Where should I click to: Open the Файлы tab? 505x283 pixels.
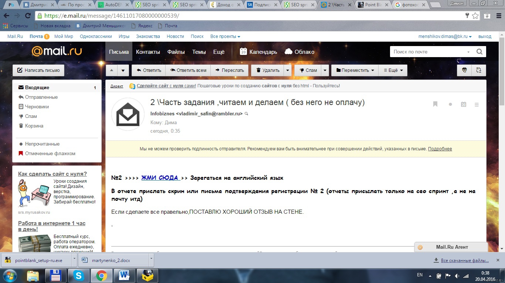pyautogui.click(x=176, y=52)
